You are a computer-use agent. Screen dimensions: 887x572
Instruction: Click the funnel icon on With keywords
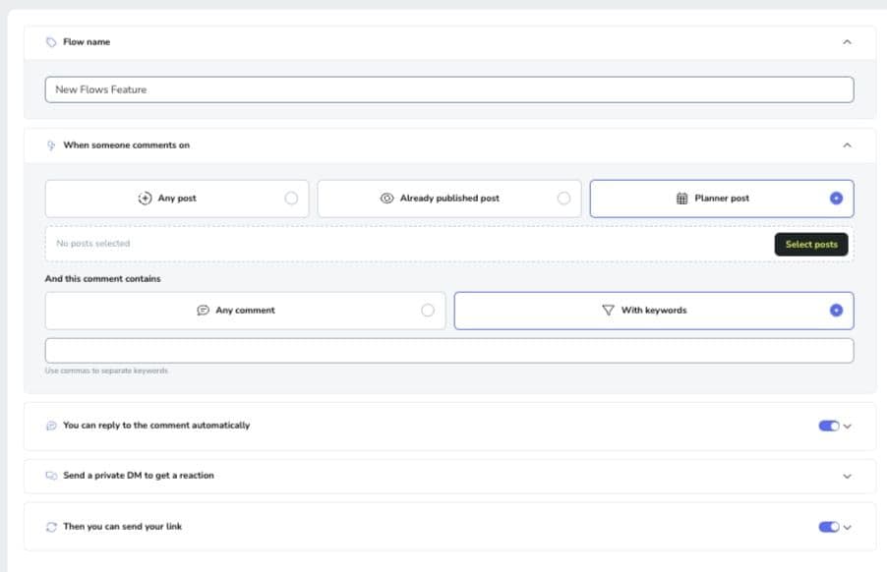click(608, 311)
